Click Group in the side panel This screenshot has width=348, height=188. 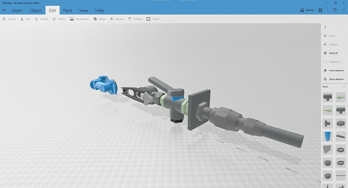[329, 36]
